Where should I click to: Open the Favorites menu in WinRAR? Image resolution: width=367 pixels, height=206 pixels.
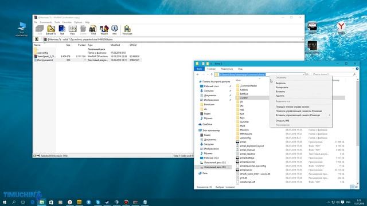click(67, 22)
